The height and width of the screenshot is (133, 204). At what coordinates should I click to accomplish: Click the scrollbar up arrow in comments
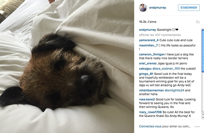pyautogui.click(x=203, y=114)
